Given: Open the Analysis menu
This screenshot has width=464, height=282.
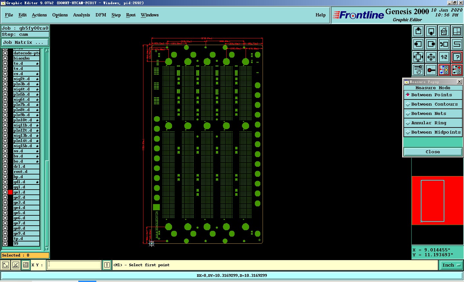Looking at the screenshot, I should pos(82,15).
